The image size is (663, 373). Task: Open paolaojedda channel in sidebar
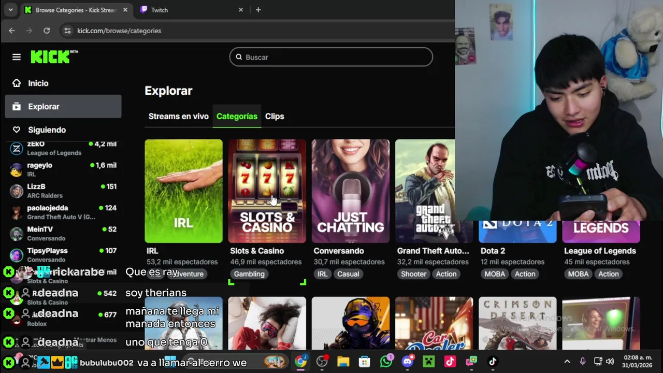pyautogui.click(x=63, y=212)
